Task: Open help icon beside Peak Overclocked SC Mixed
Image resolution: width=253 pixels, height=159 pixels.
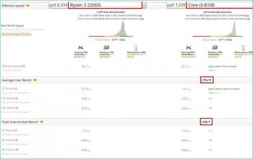Action: (16, 130)
